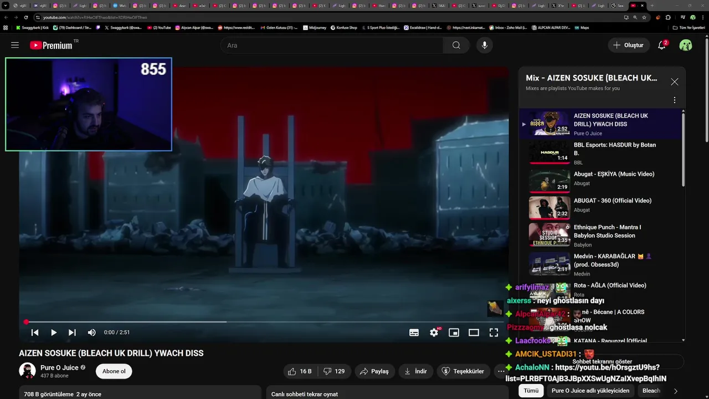Open Medvin KARABAĞLAR video

(600, 264)
